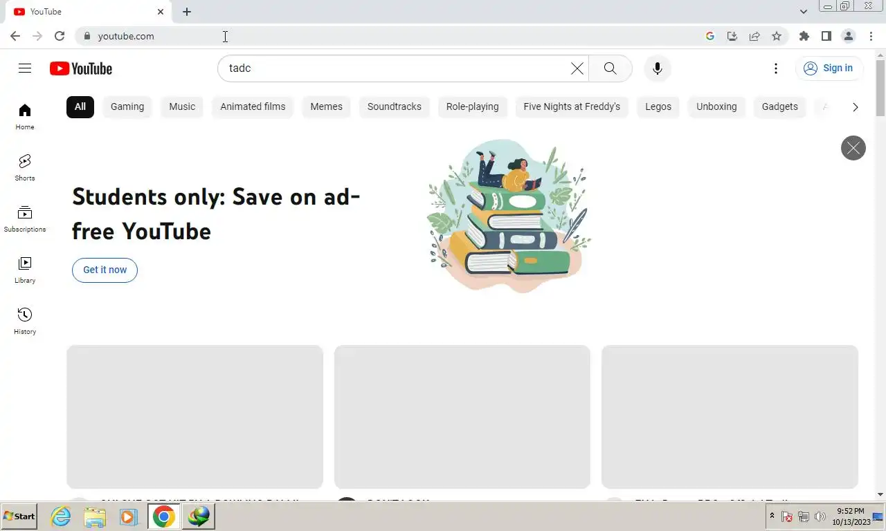The width and height of the screenshot is (886, 531).
Task: Select the Music filter chip
Action: tap(182, 106)
